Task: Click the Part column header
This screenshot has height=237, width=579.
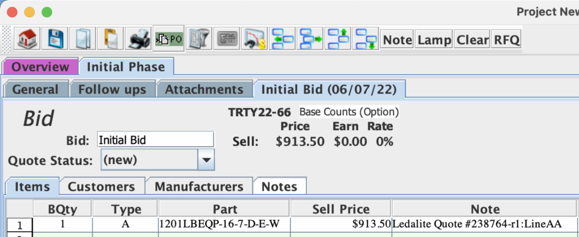Action: (225, 209)
